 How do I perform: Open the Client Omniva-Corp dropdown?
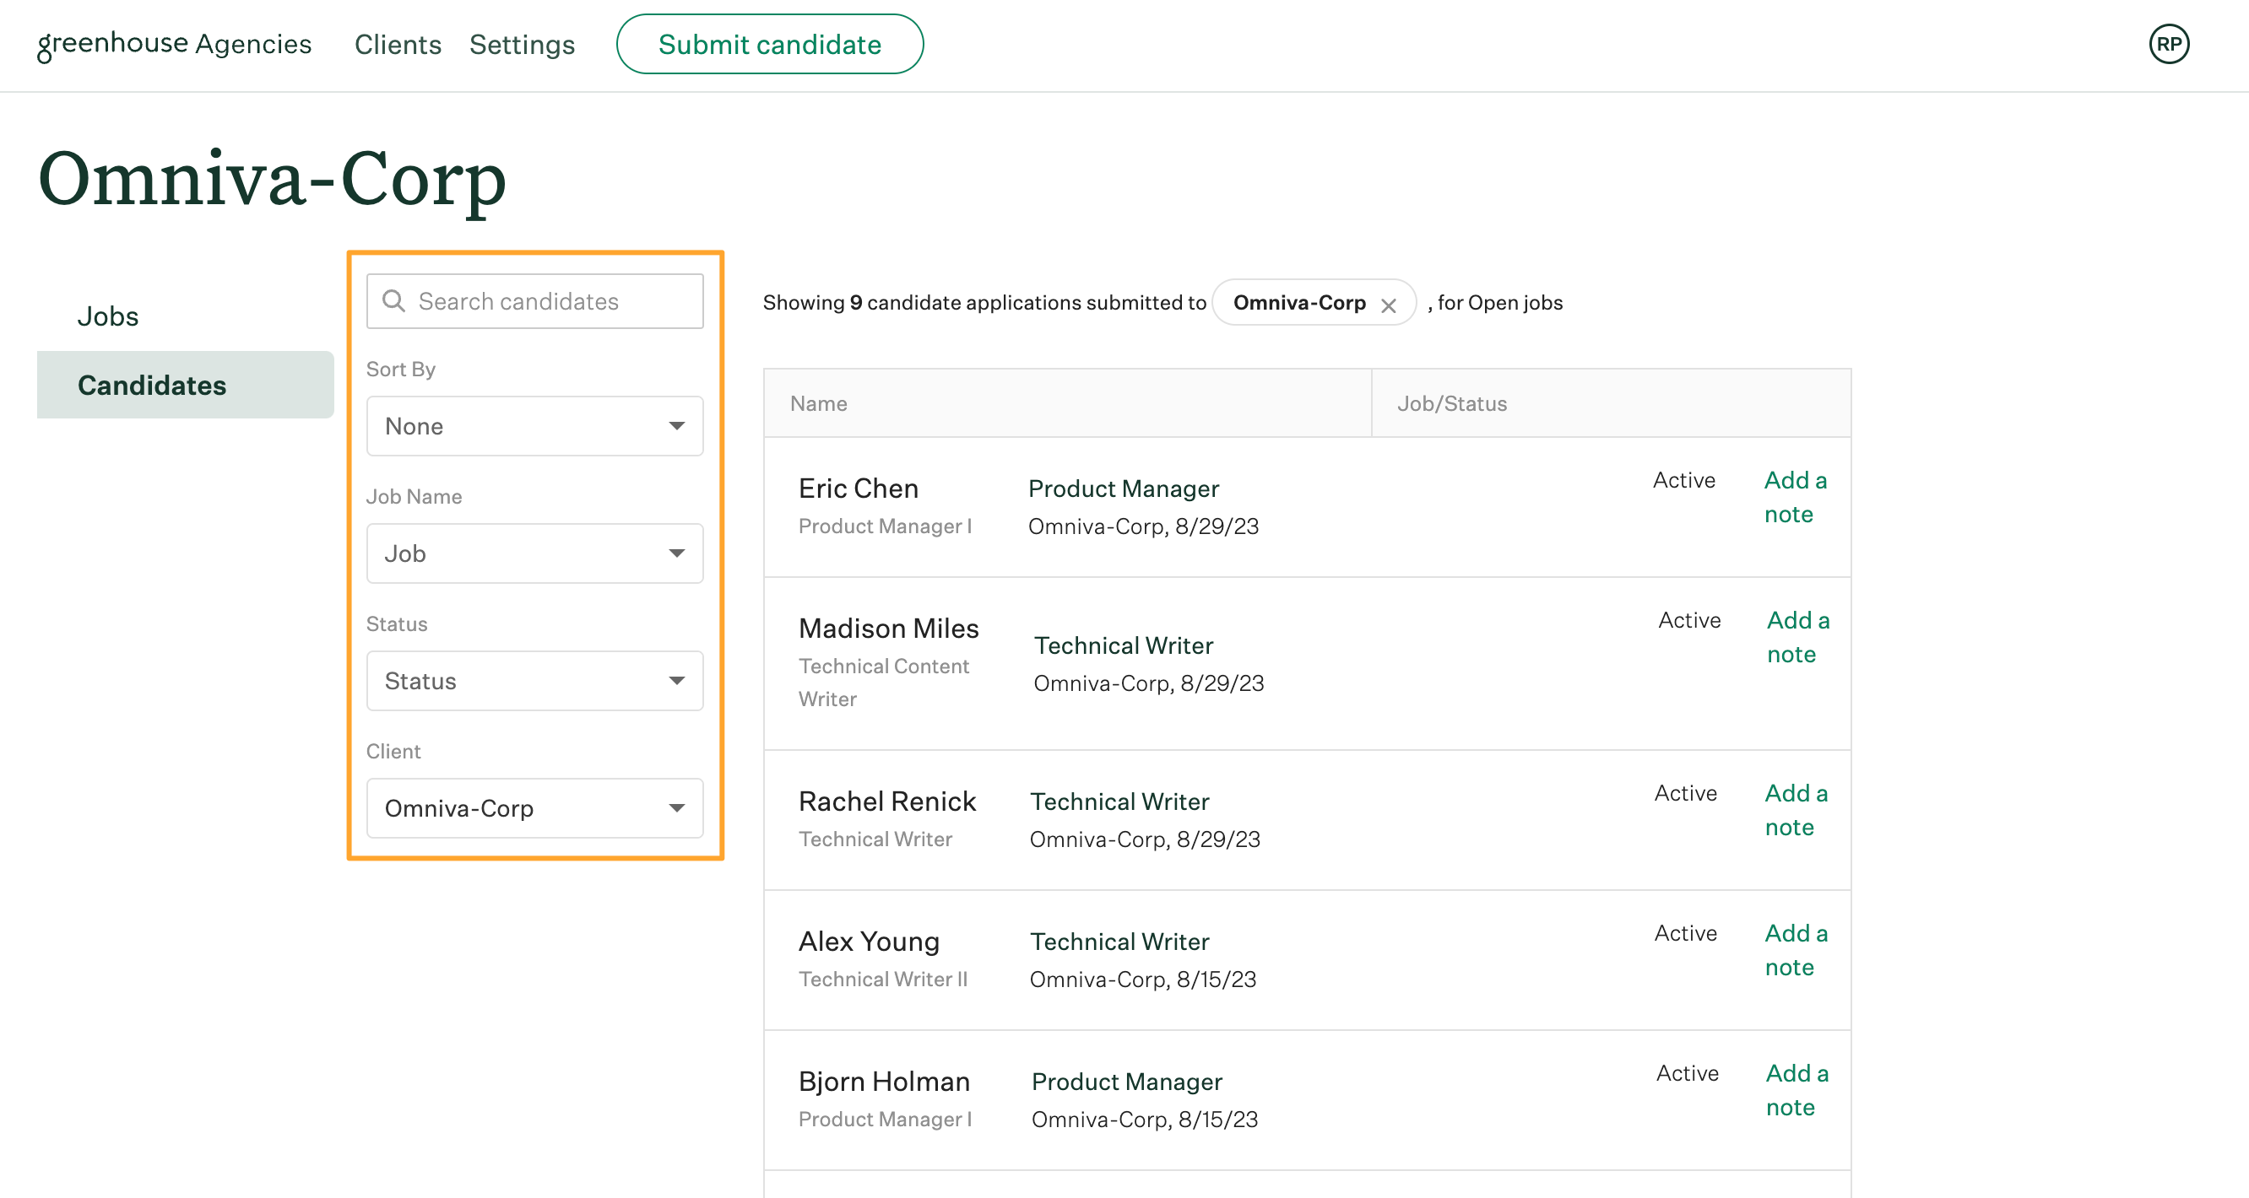click(x=534, y=808)
